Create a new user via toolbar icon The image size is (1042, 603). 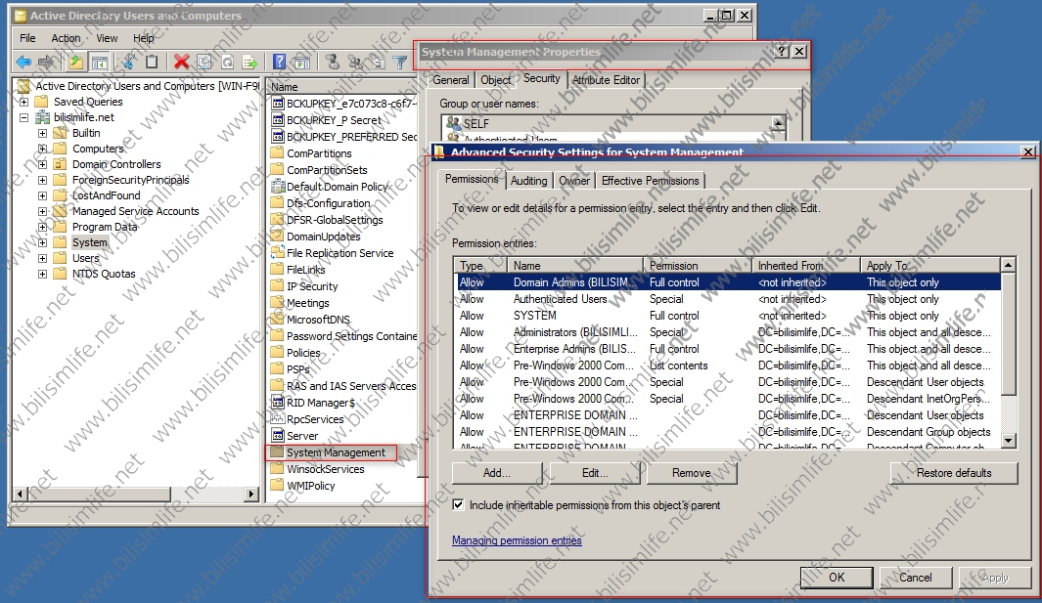(x=333, y=63)
